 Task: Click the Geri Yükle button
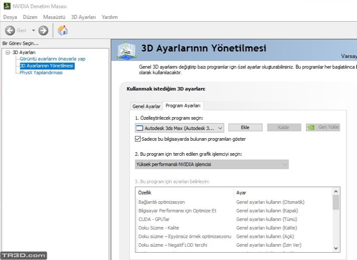click(323, 127)
